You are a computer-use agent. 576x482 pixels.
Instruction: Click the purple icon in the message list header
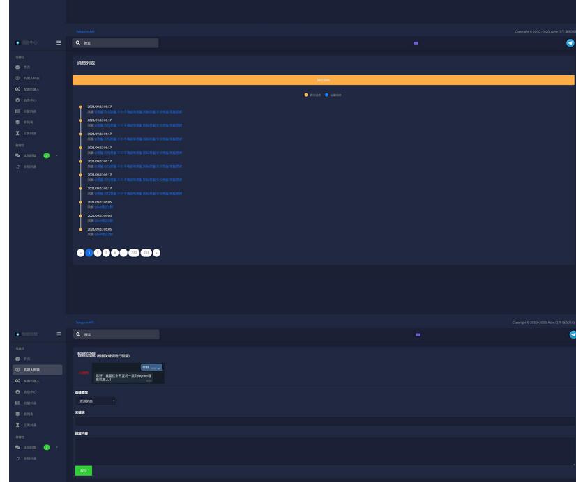416,43
